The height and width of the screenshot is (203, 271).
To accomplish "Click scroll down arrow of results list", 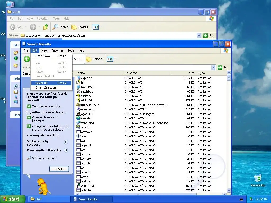I will 229,191.
